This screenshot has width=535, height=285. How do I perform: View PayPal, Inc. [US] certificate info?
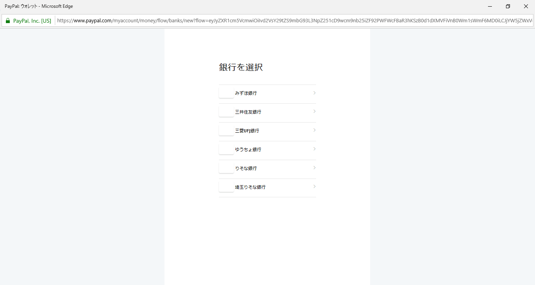coord(32,21)
